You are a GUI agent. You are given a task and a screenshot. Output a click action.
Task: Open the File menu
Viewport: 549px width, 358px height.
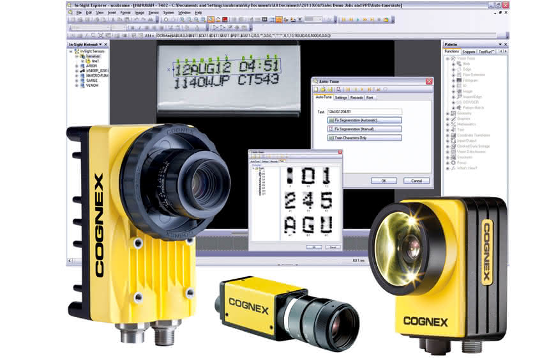79,13
